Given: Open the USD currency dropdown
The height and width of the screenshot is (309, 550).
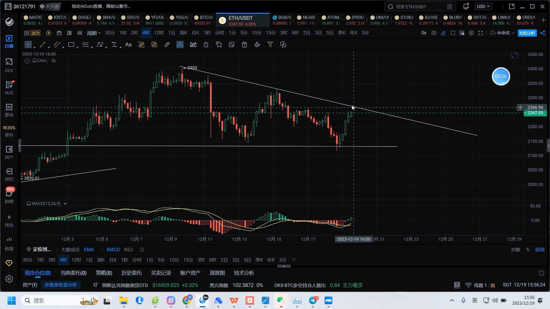Looking at the screenshot, I should pyautogui.click(x=483, y=6).
